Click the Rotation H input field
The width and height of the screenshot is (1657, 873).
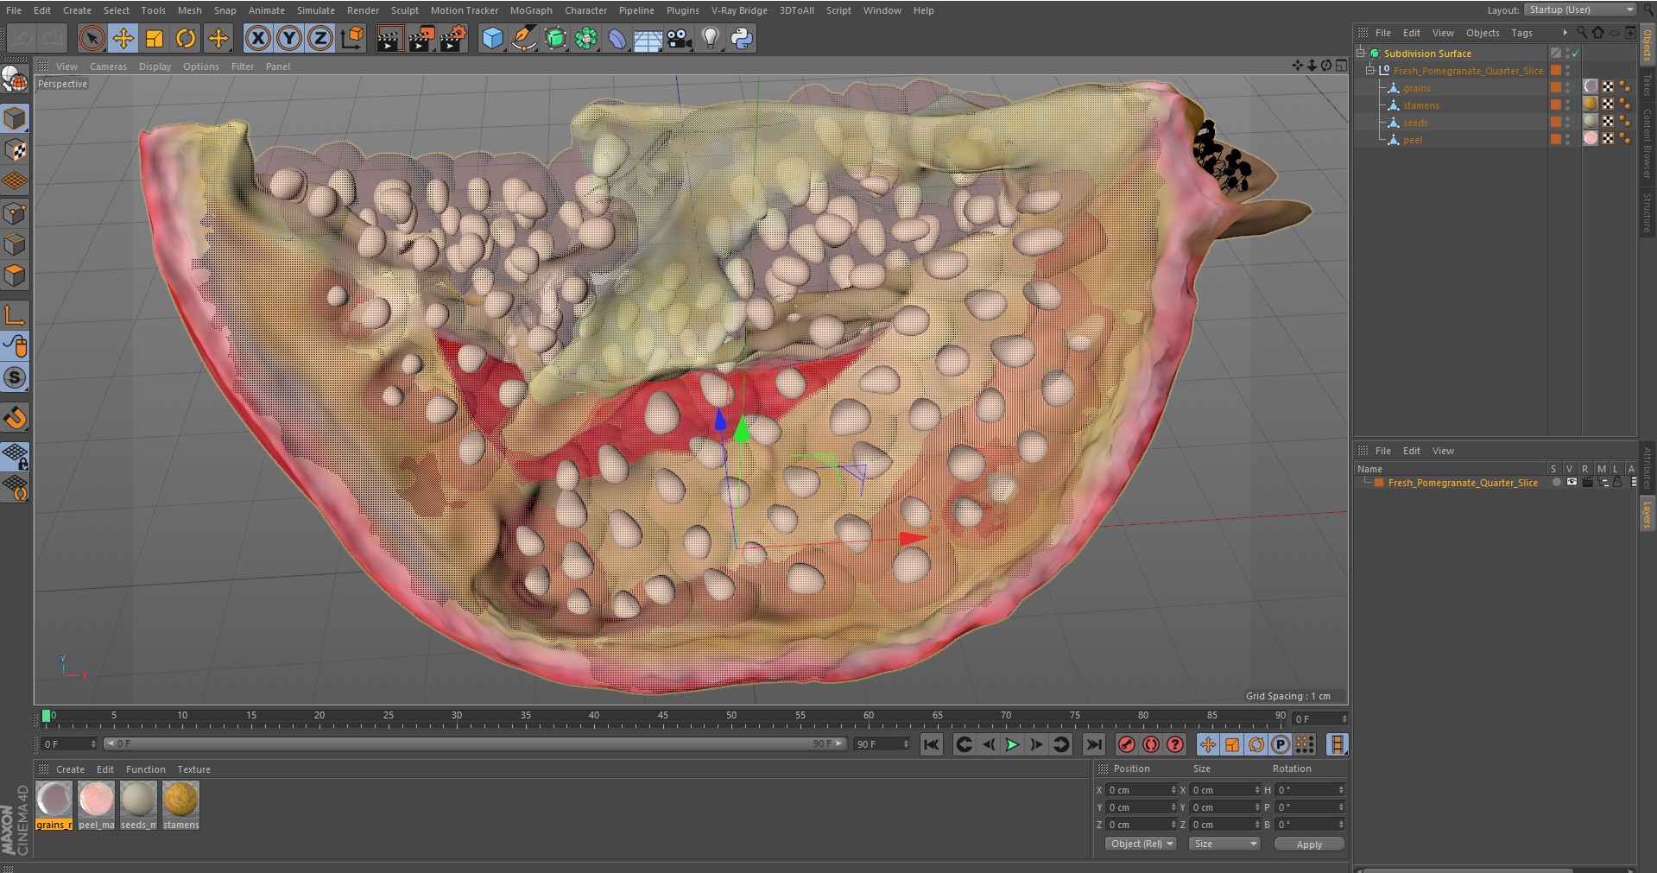(1309, 790)
